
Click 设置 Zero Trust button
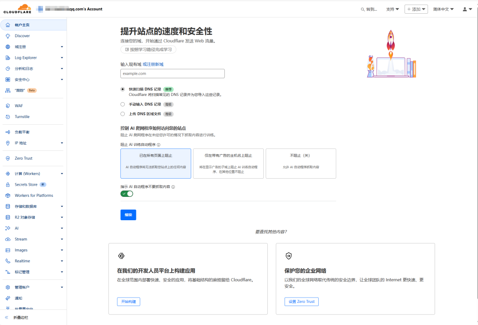pyautogui.click(x=301, y=301)
